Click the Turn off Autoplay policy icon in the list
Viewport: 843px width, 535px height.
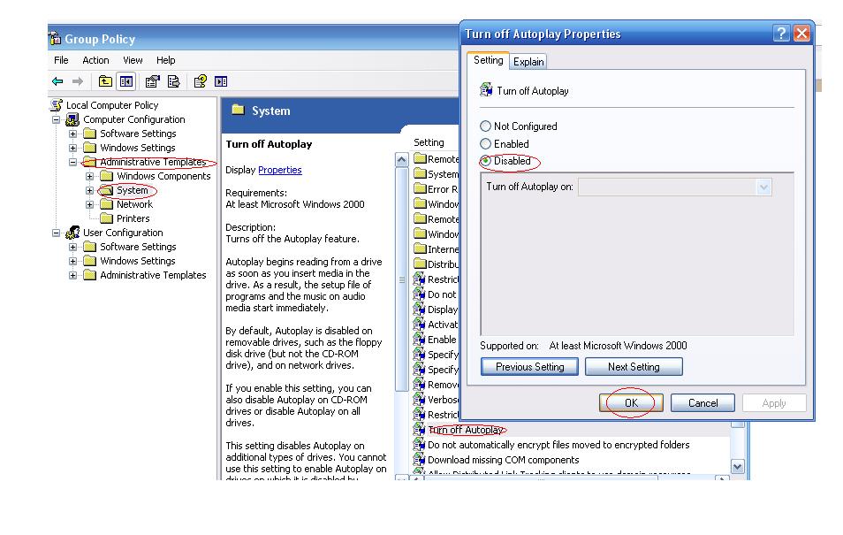click(x=420, y=430)
